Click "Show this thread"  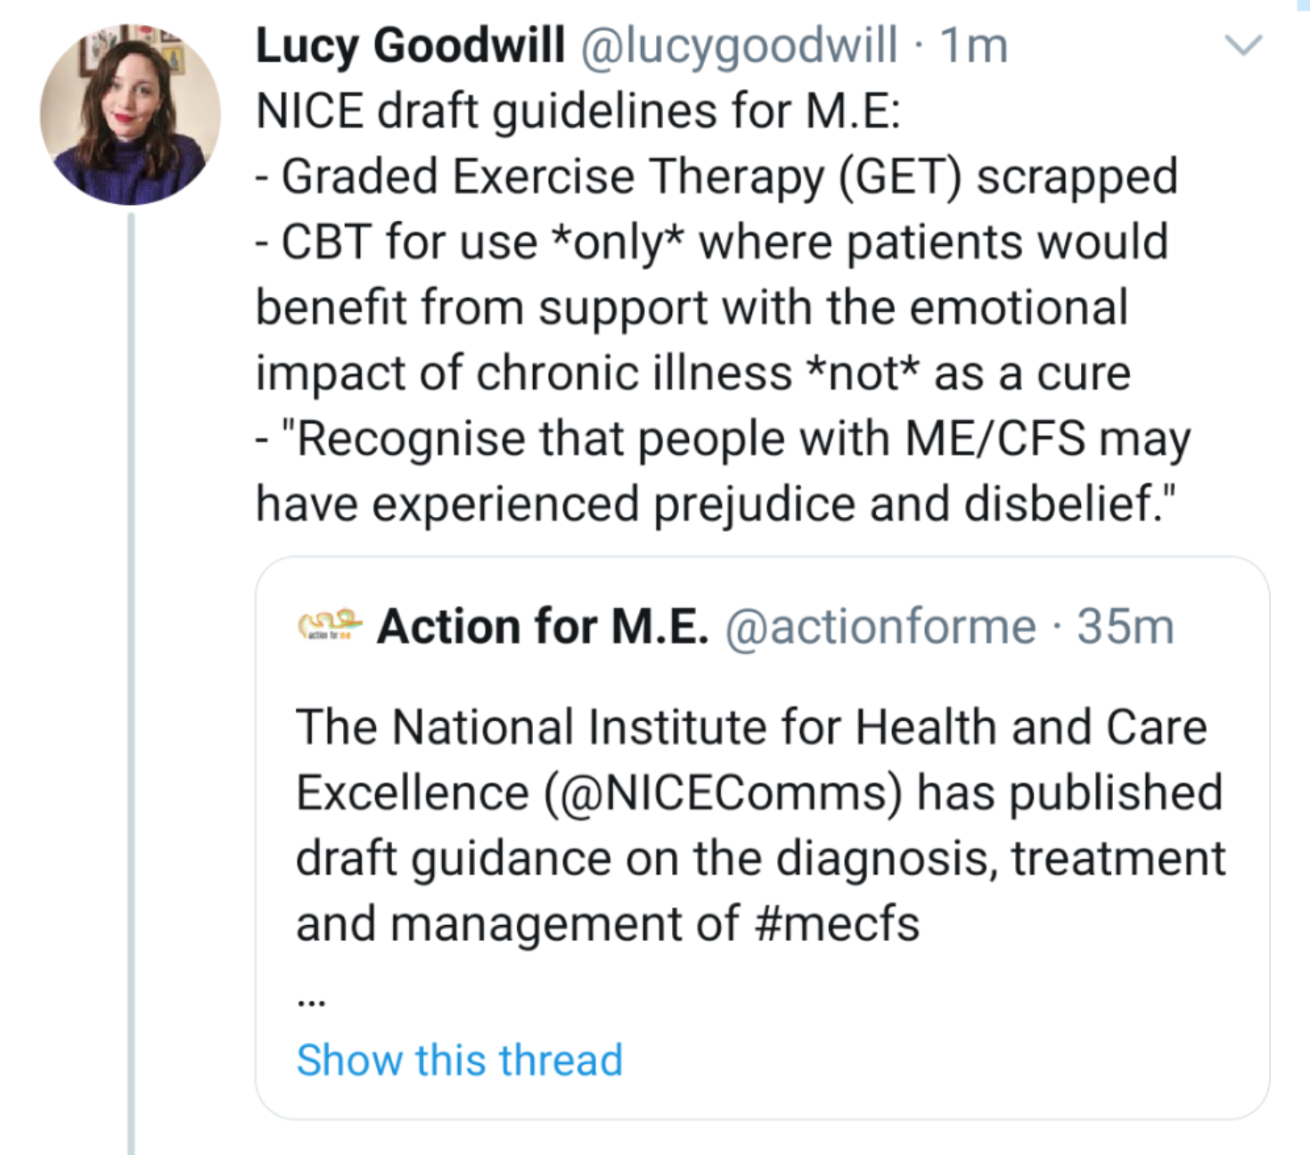tap(459, 1060)
